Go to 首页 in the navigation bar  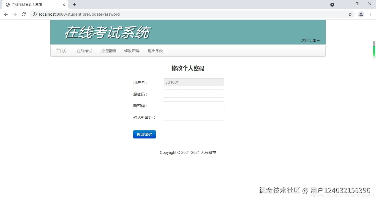click(x=62, y=51)
